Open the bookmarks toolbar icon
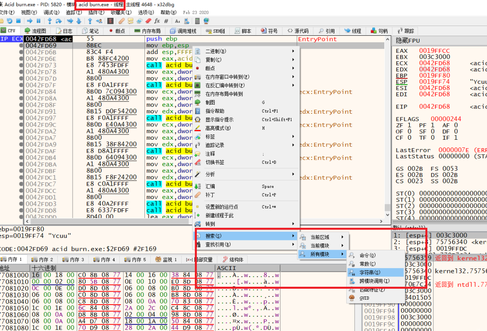 tap(148, 21)
